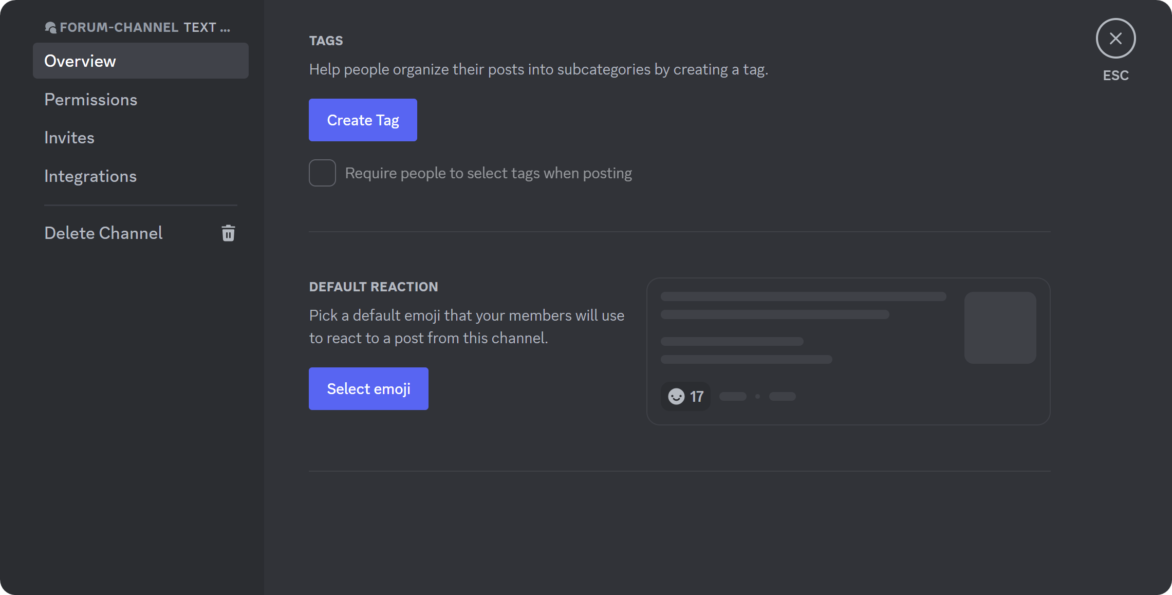This screenshot has width=1172, height=595.
Task: Click the smiley emoji in the reaction preview
Action: [x=676, y=396]
